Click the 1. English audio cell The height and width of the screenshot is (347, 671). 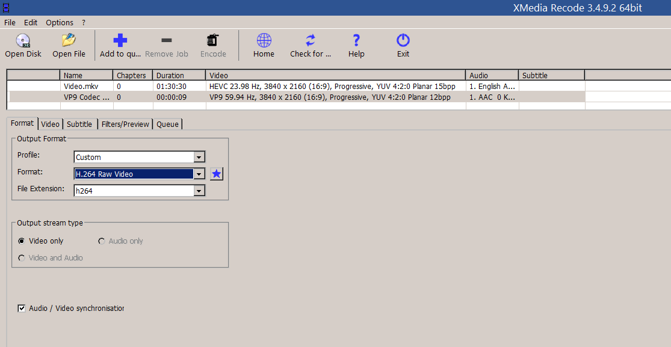(492, 87)
